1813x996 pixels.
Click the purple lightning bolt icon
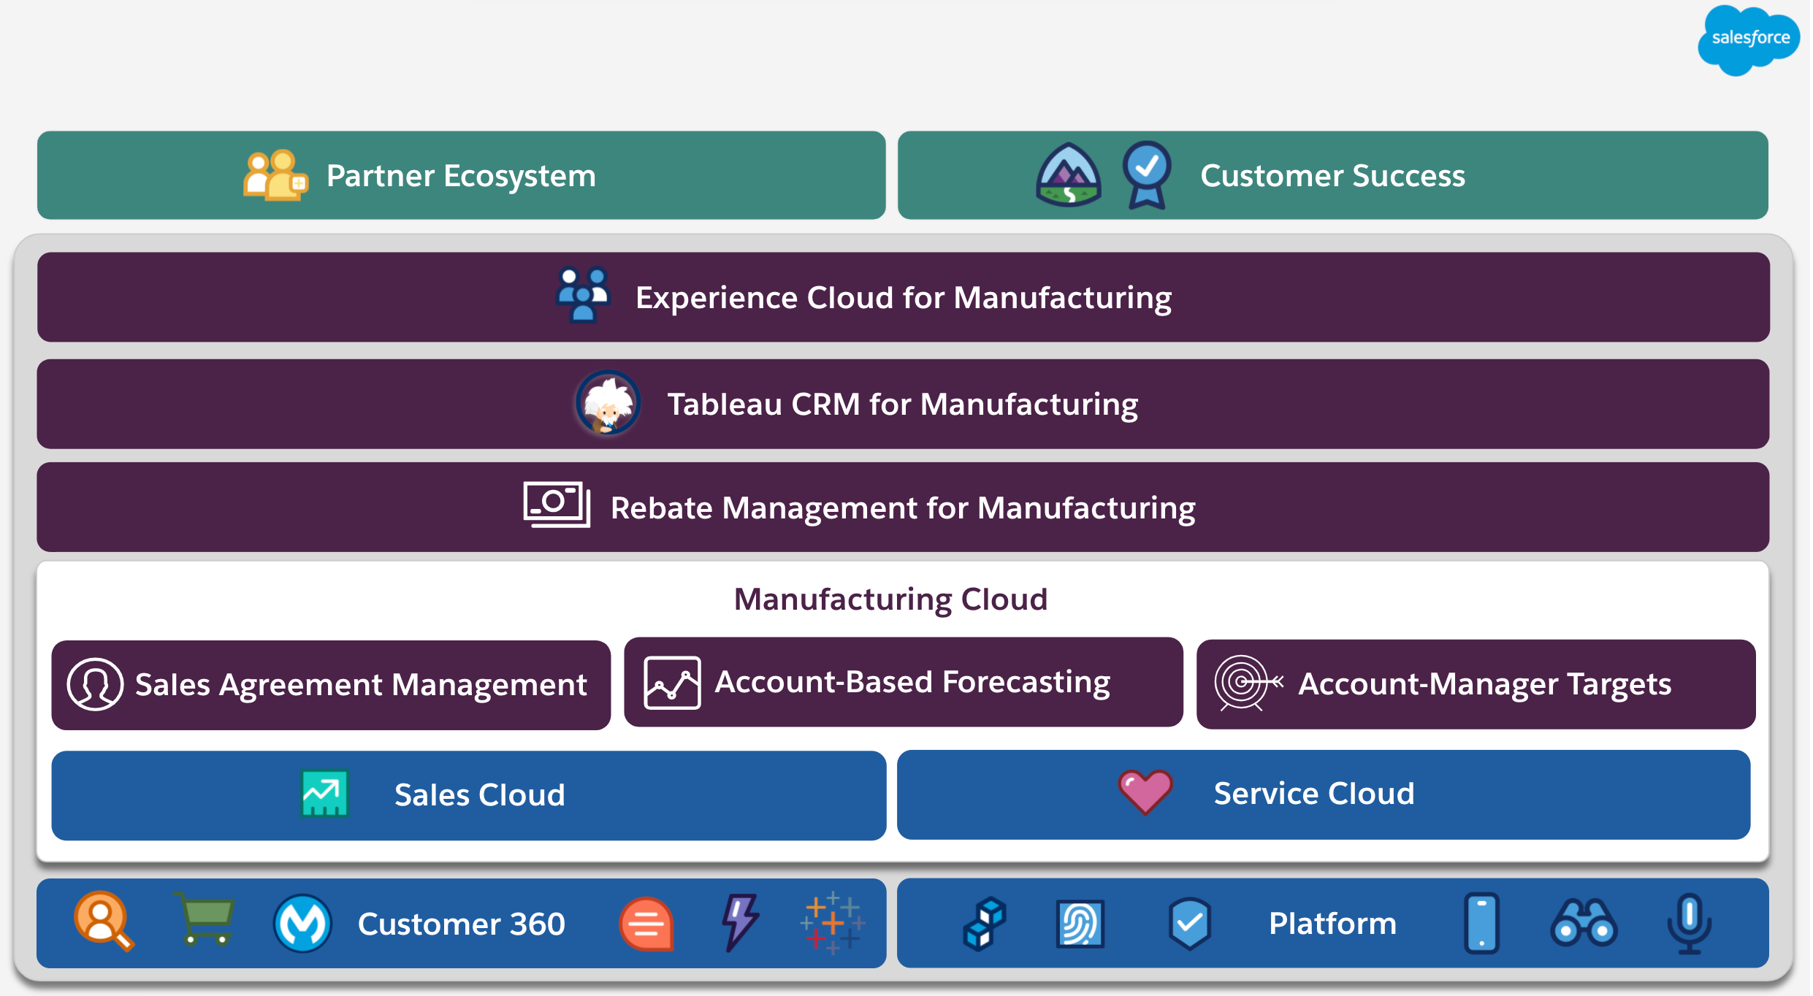click(740, 922)
